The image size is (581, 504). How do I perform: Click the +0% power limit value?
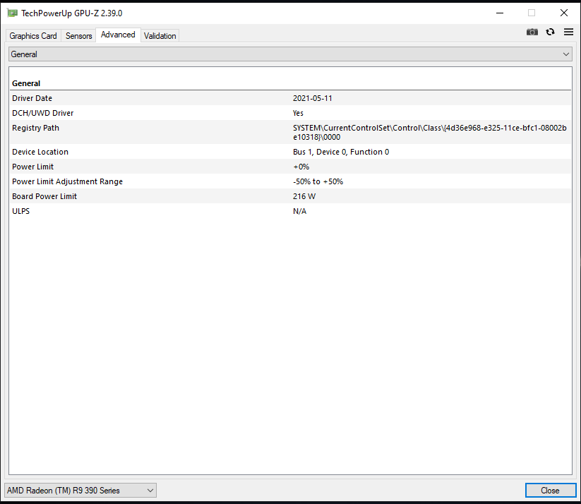(x=301, y=167)
